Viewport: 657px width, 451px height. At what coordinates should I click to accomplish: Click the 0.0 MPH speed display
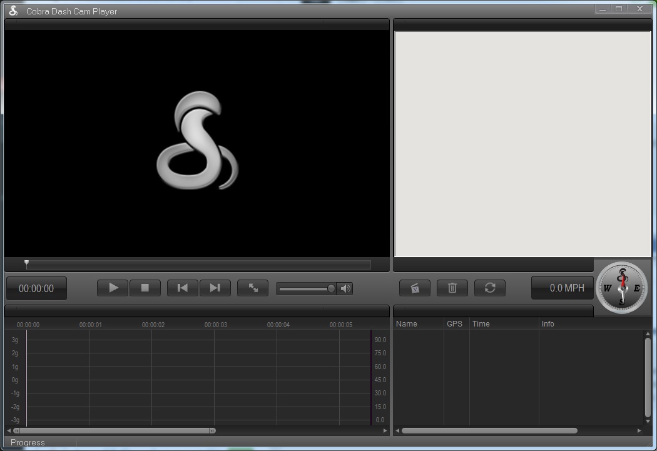(562, 288)
